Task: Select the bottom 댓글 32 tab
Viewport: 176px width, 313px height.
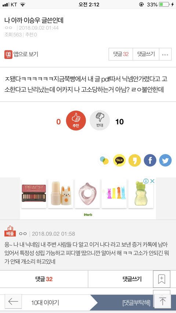Action: coord(44,279)
